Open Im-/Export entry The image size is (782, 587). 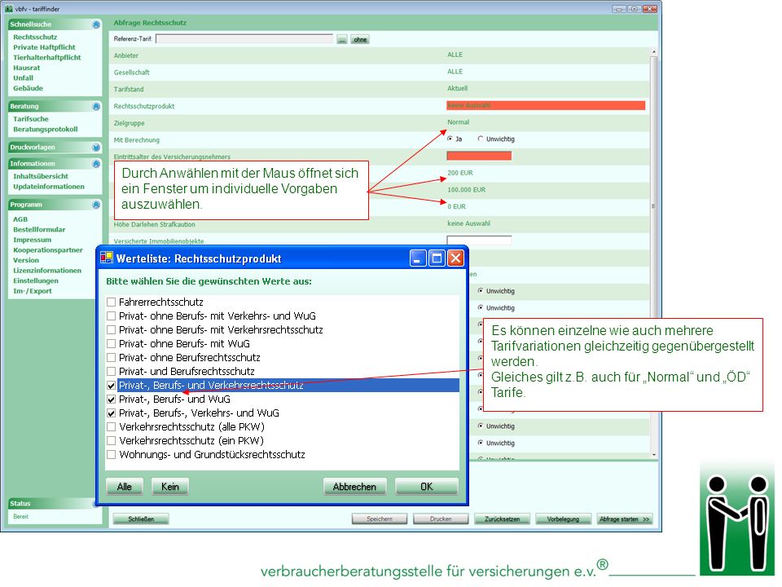click(33, 291)
